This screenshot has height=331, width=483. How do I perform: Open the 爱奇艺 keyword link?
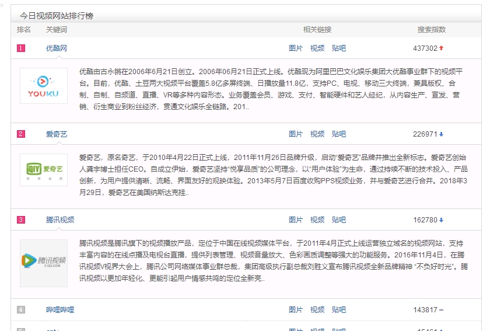point(57,134)
